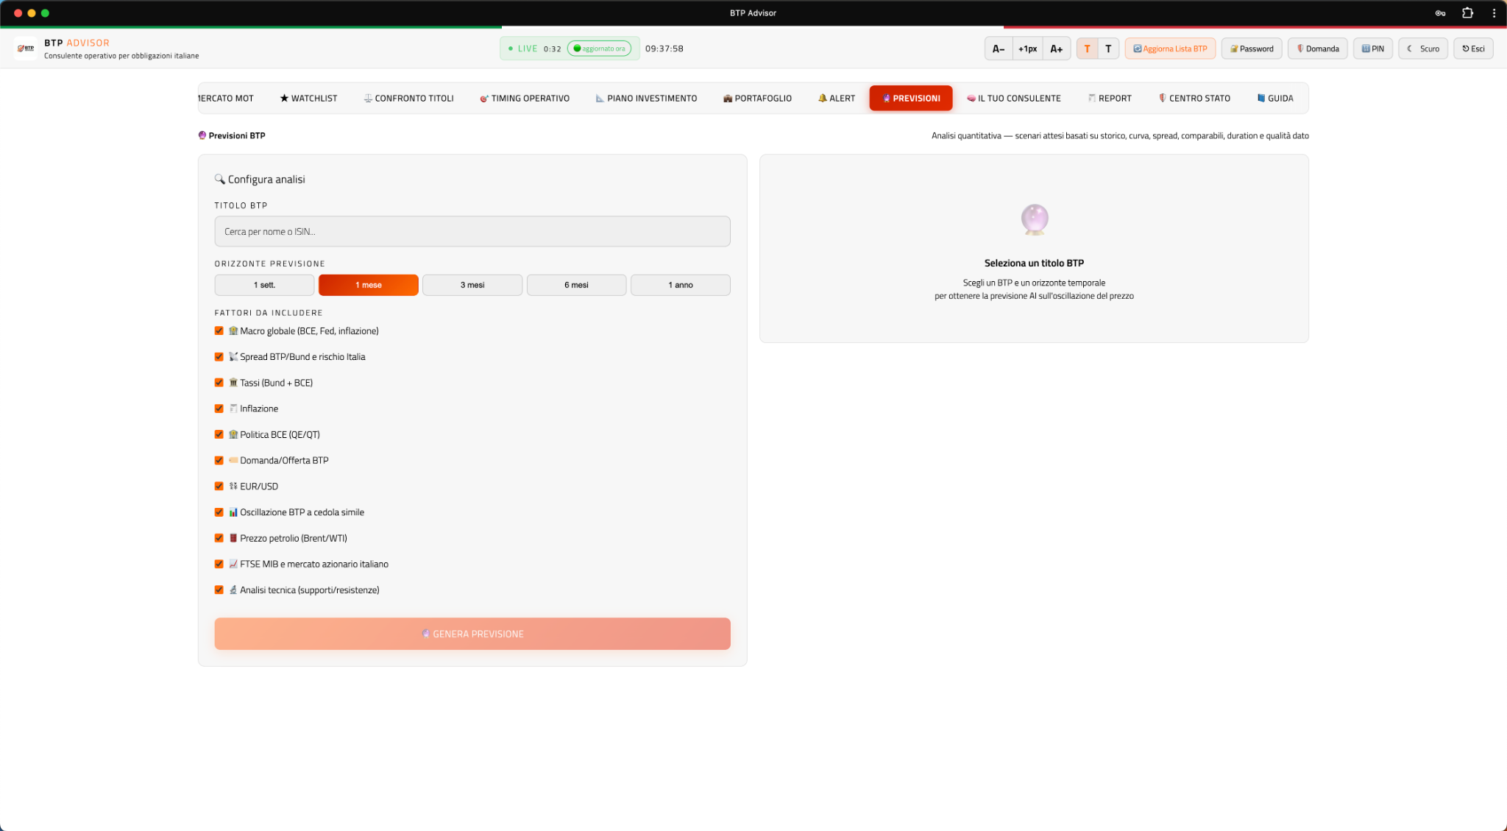This screenshot has height=831, width=1507.
Task: Decrease font size with A- button
Action: pos(998,49)
